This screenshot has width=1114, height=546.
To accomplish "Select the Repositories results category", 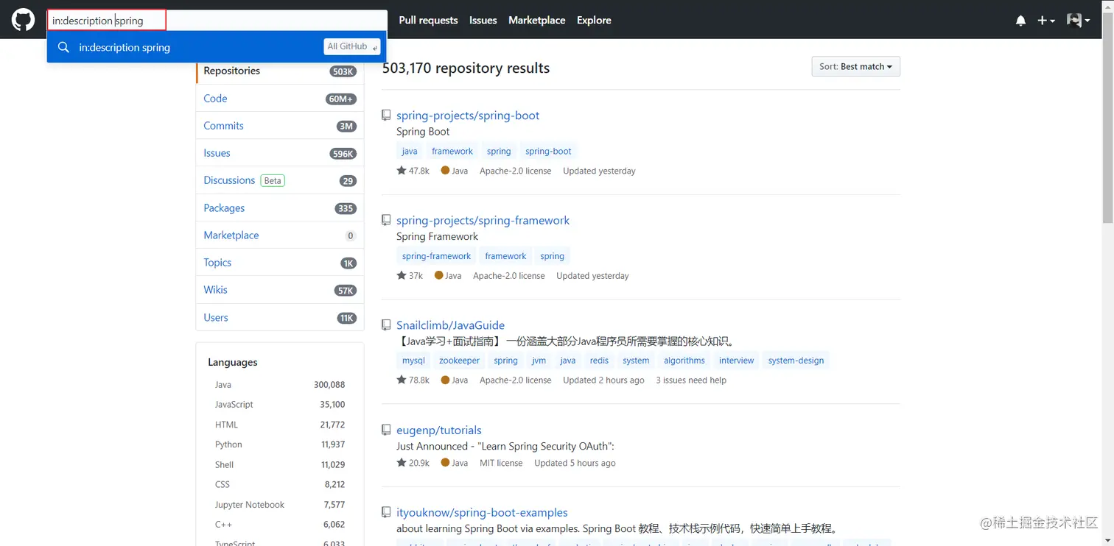I will [280, 71].
